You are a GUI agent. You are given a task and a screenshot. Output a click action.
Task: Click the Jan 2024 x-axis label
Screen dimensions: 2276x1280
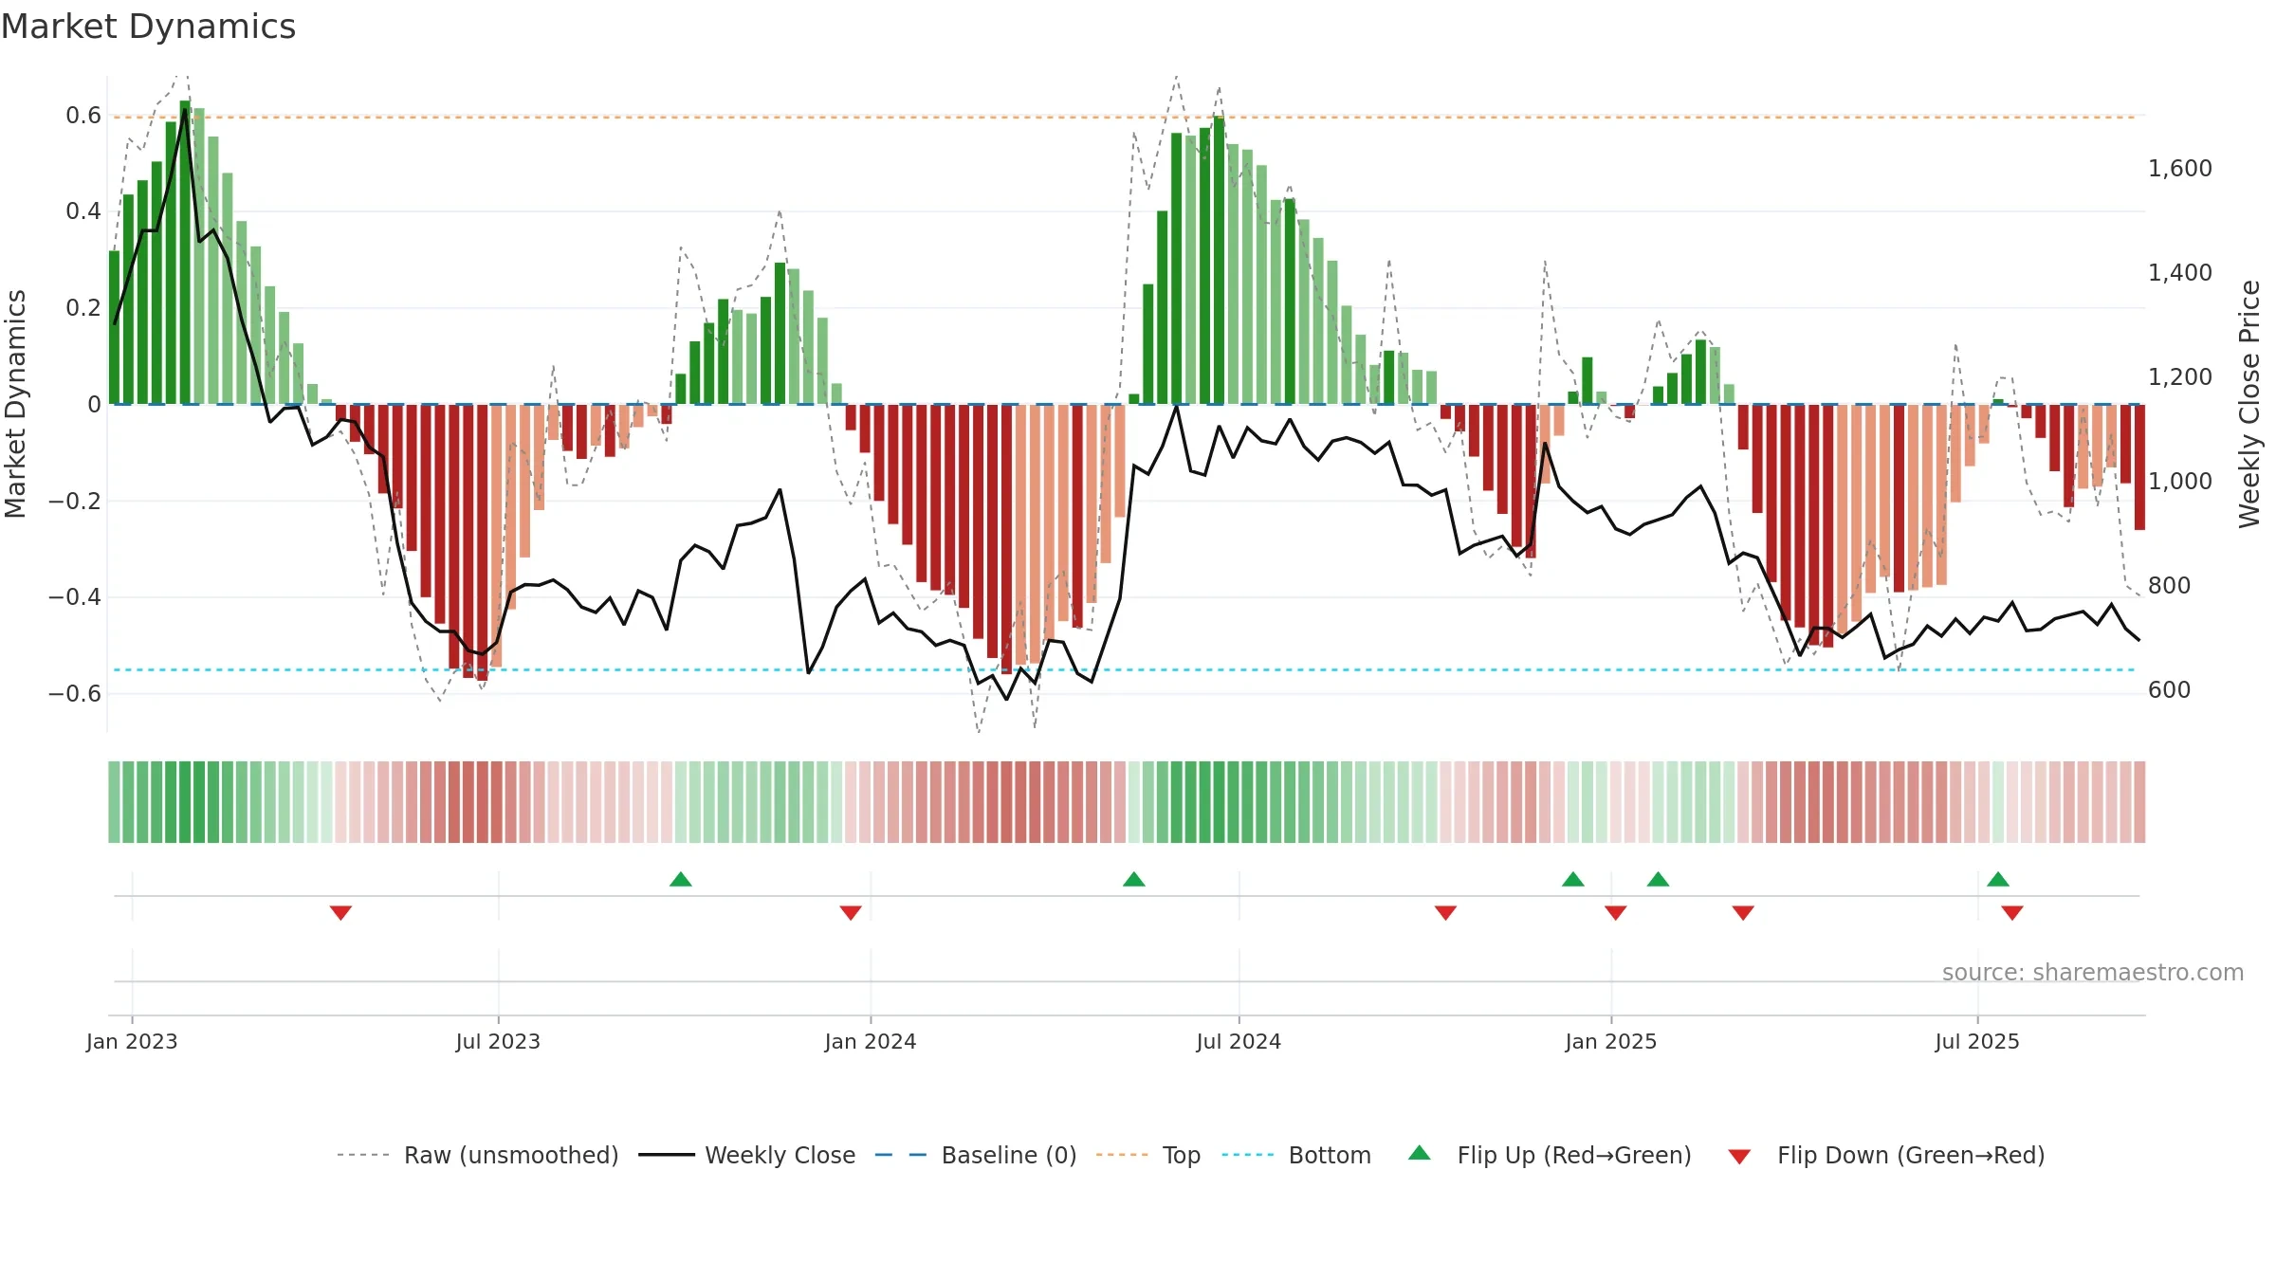[x=871, y=1041]
